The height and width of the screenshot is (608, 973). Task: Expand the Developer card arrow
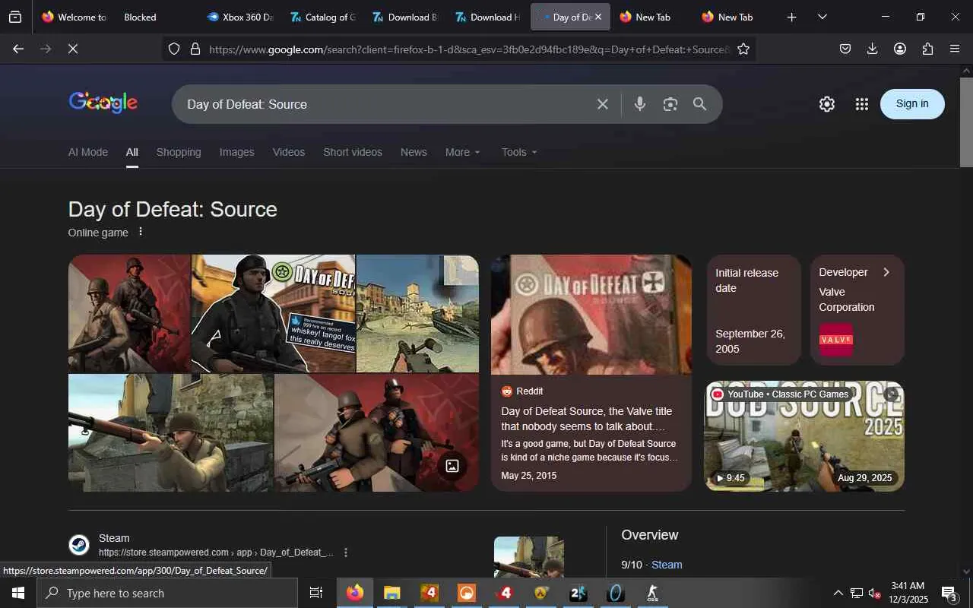point(886,272)
